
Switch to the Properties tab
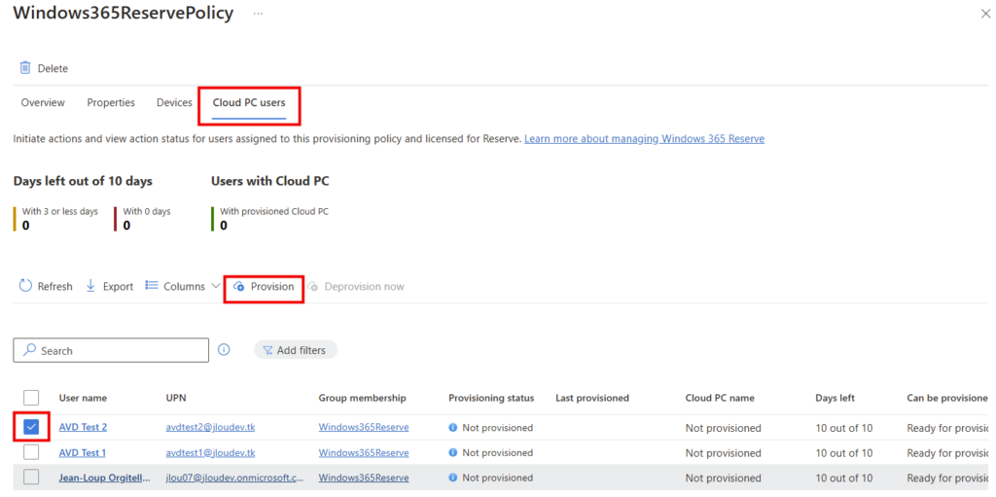111,102
